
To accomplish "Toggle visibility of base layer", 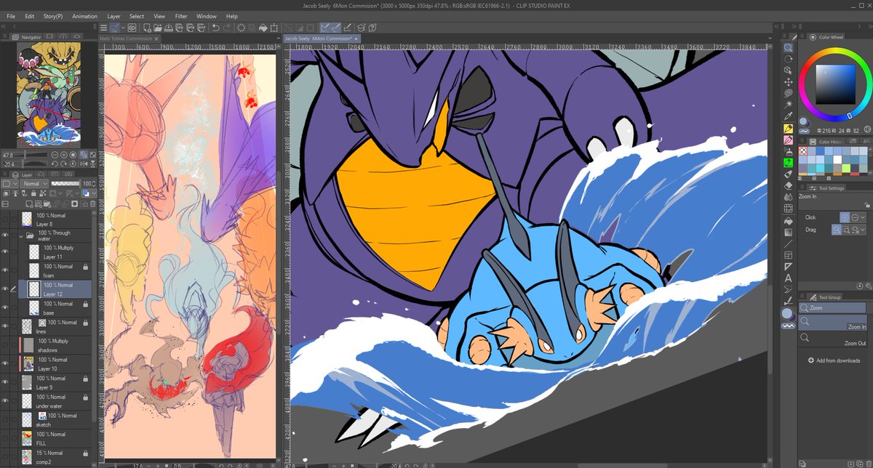I will 5,307.
